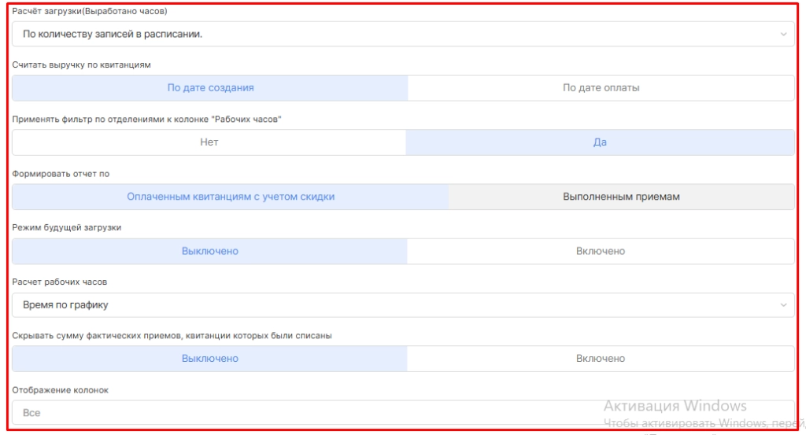Click the 'Отображение колонок' label
This screenshot has width=806, height=435.
60,390
